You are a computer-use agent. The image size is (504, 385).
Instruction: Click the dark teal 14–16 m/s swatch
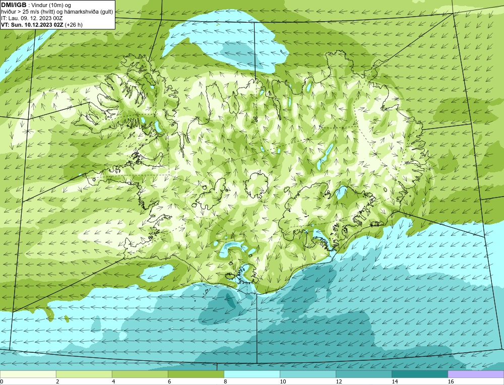(419, 374)
